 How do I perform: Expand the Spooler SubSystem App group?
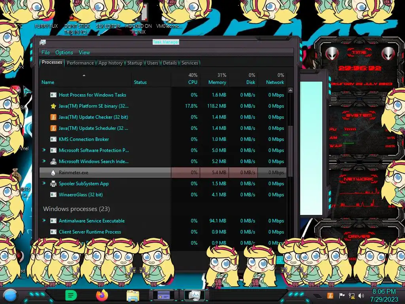pos(44,183)
